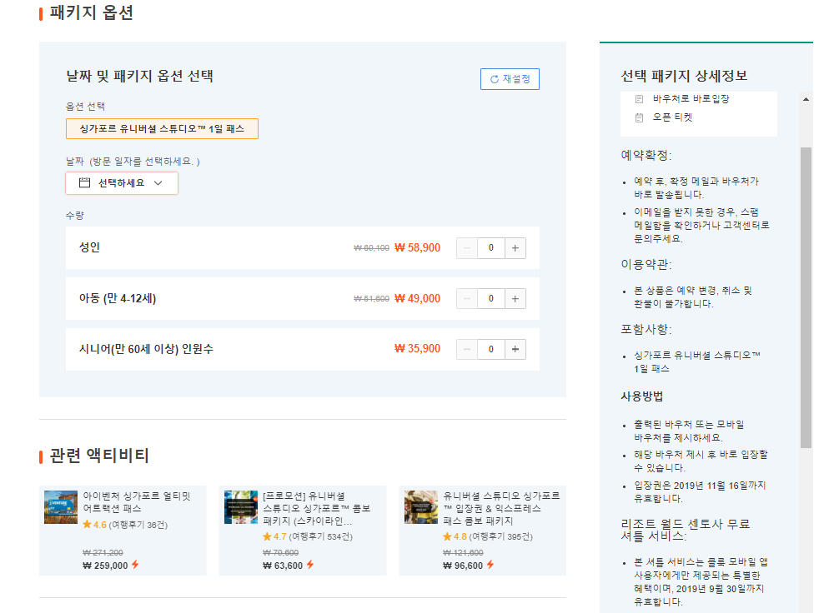Click the calendar icon in date selector
This screenshot has width=824, height=613.
pyautogui.click(x=84, y=182)
